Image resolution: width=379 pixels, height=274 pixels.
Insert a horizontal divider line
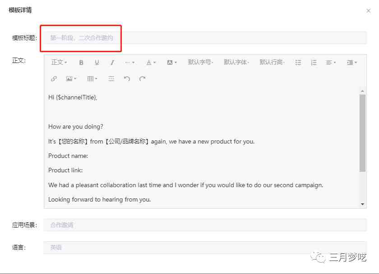111,79
